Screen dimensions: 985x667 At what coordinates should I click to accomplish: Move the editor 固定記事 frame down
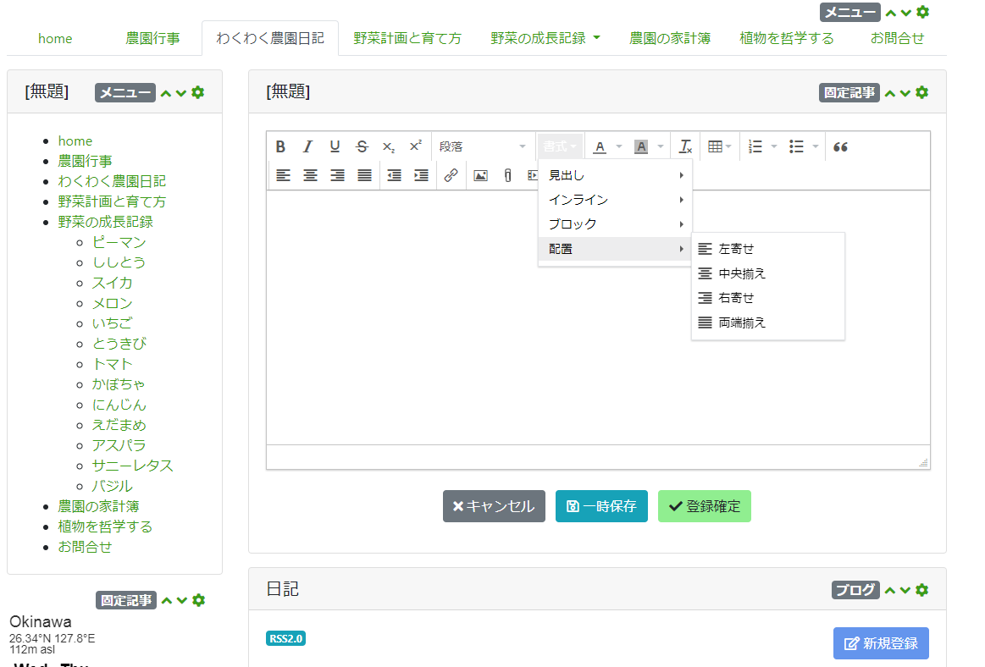click(905, 93)
